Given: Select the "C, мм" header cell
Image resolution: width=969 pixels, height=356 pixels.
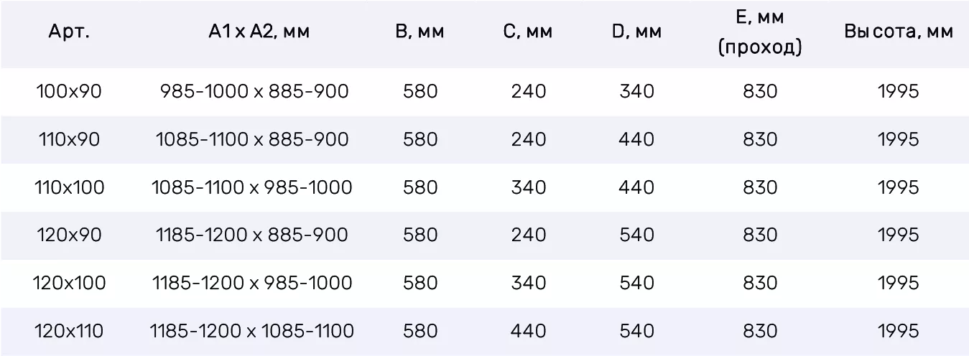Looking at the screenshot, I should tap(528, 32).
